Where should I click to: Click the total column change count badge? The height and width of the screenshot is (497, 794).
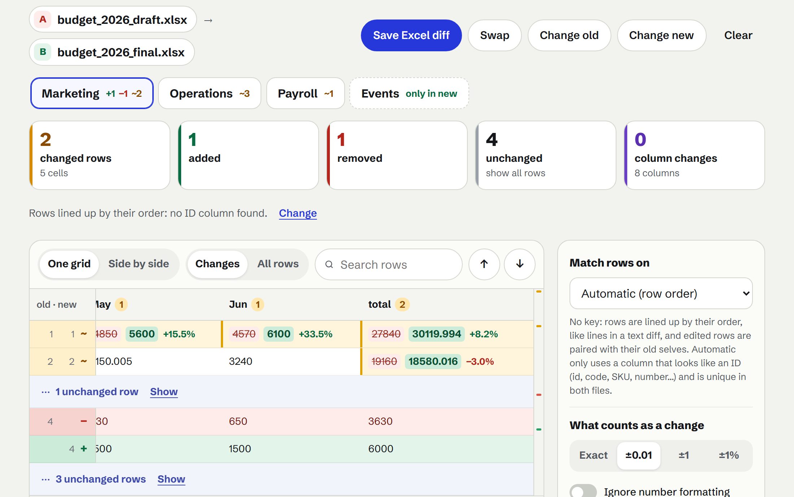(x=402, y=304)
